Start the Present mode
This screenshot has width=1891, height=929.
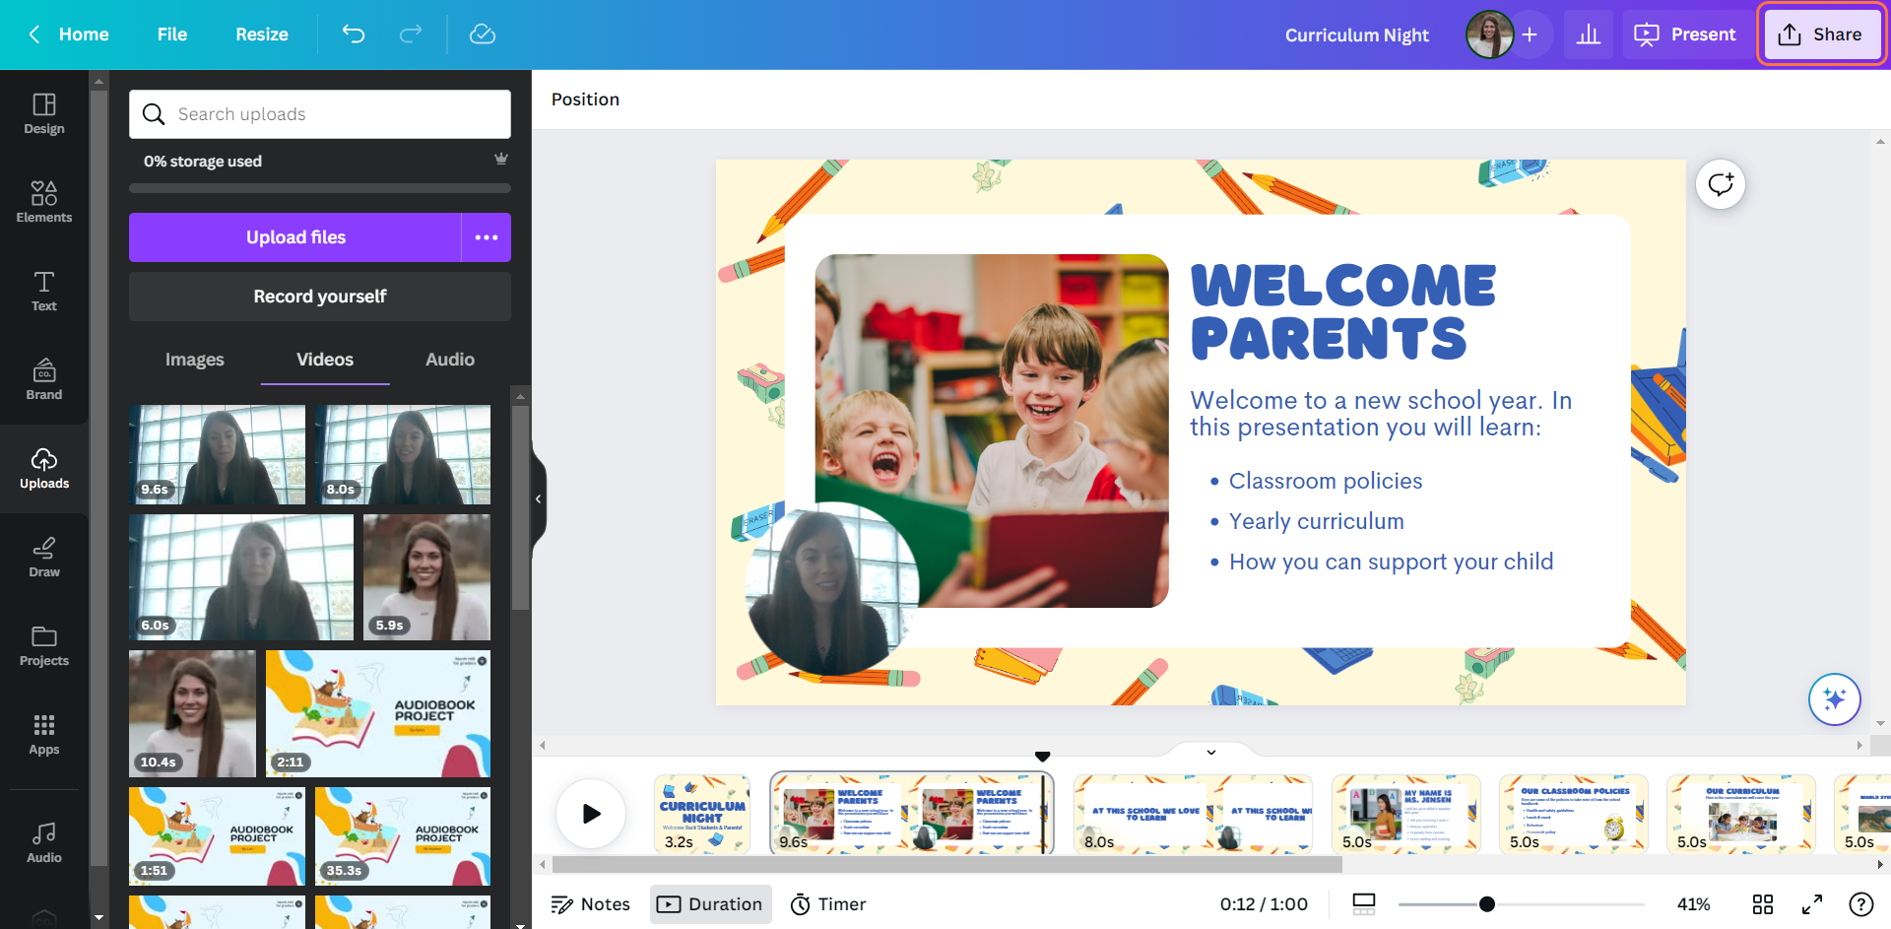tap(1685, 34)
